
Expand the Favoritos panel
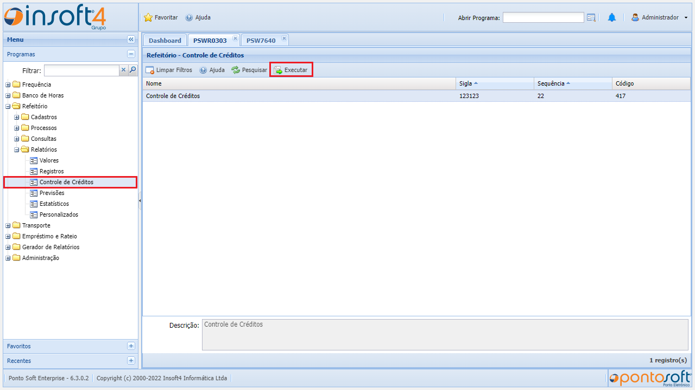(131, 346)
